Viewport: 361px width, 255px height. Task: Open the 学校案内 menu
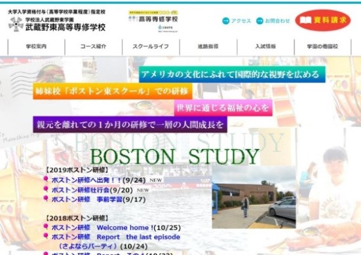coord(37,46)
